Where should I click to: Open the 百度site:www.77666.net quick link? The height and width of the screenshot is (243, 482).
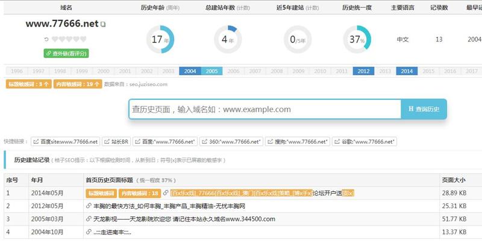point(66,141)
